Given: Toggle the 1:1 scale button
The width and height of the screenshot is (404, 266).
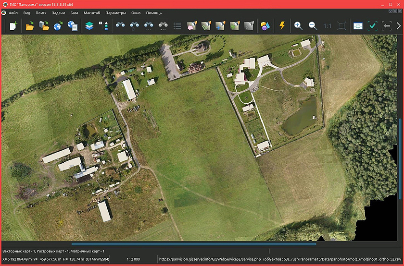Looking at the screenshot, I should (x=327, y=26).
